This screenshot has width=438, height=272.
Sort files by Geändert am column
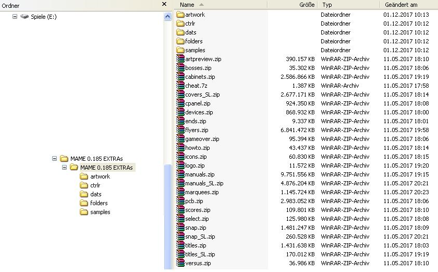coord(409,5)
